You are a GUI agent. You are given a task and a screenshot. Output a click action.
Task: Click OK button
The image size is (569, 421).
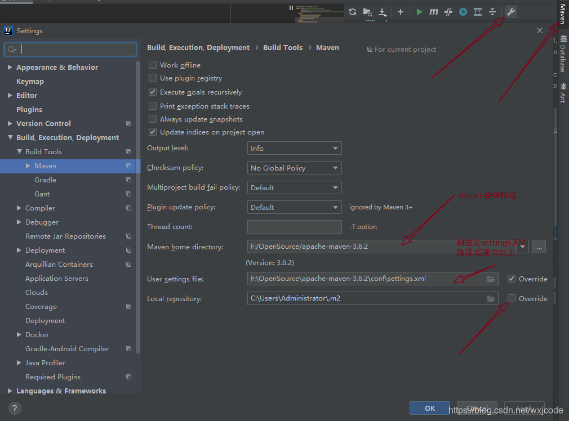pos(430,408)
